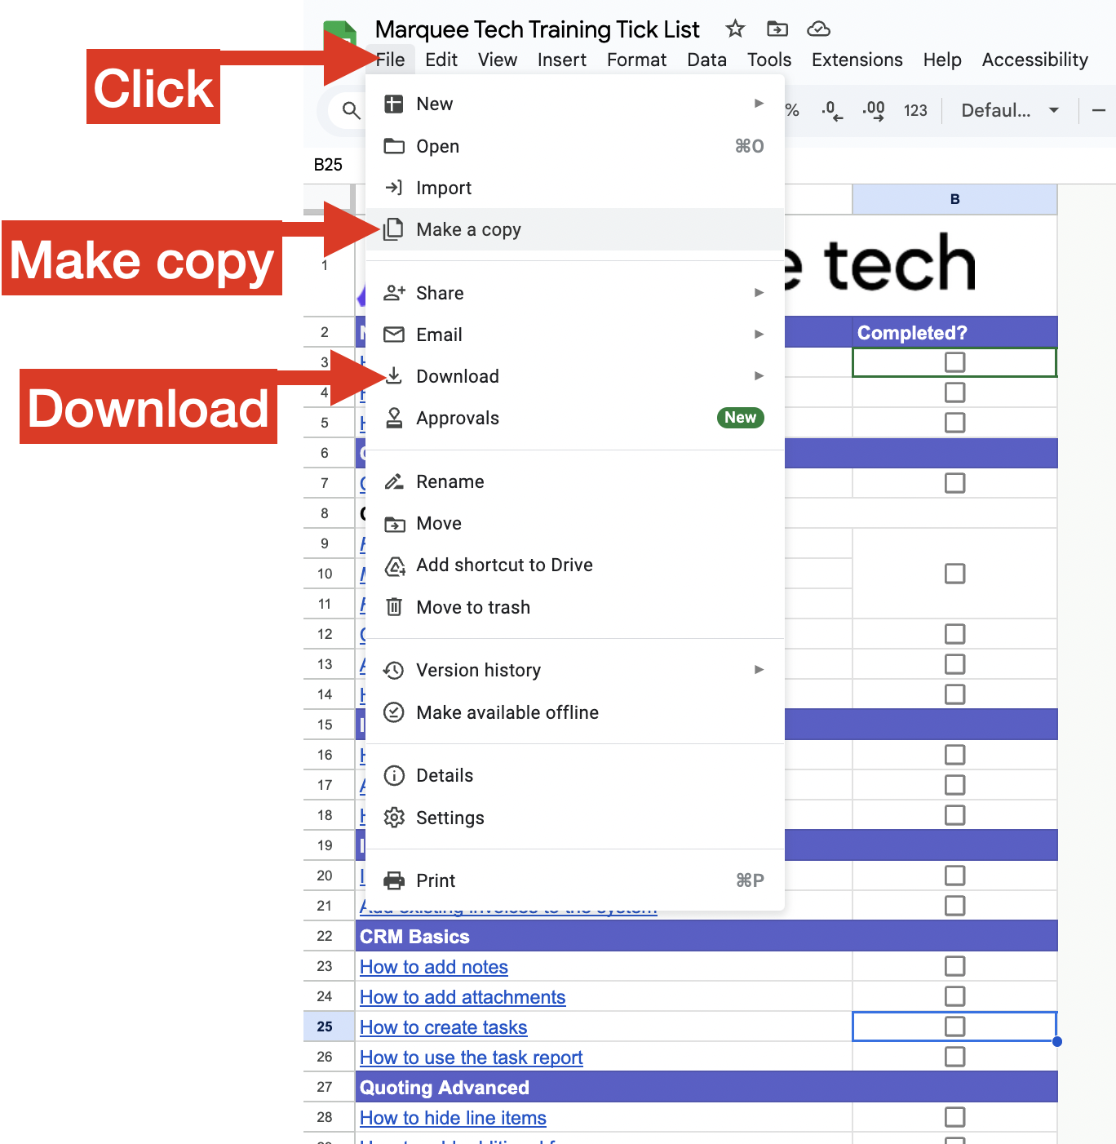The width and height of the screenshot is (1116, 1144).
Task: Open the Edit menu
Action: (x=441, y=60)
